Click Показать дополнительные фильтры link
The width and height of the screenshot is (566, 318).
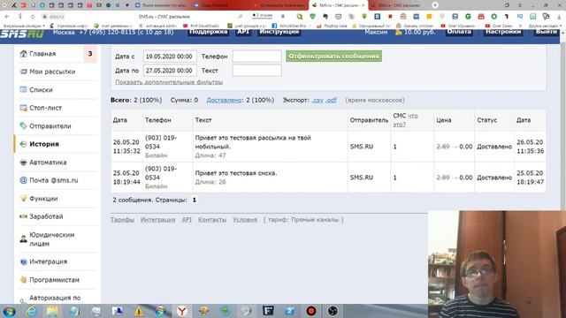click(x=169, y=82)
